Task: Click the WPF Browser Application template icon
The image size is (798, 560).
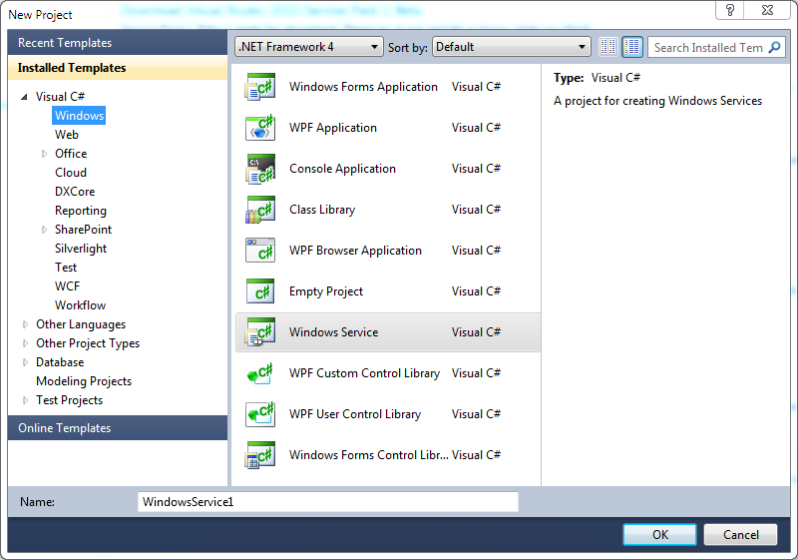Action: pos(260,251)
